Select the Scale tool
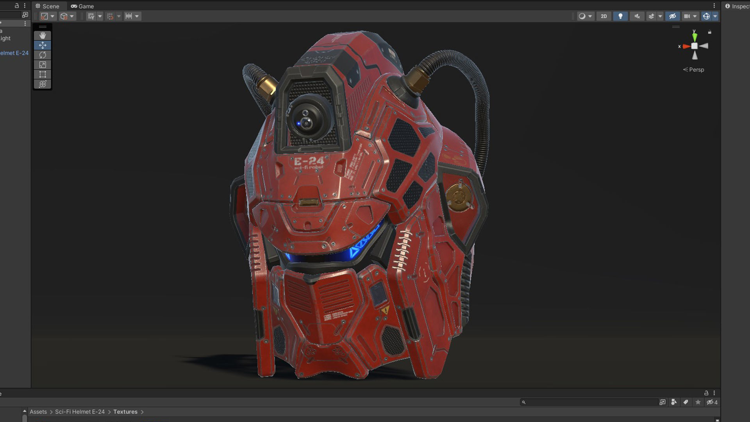Viewport: 750px width, 422px height. 43,65
